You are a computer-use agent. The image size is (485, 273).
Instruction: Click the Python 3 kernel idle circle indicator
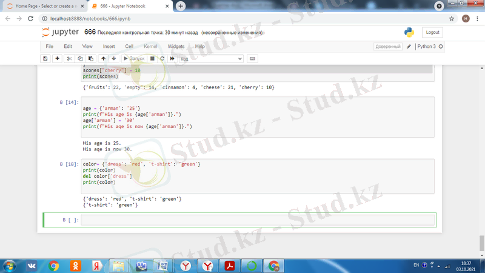pos(441,47)
